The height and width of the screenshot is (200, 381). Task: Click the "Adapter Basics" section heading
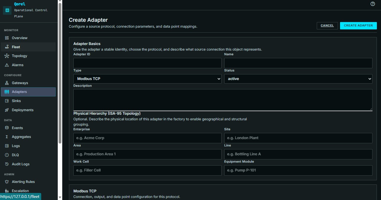click(x=87, y=44)
